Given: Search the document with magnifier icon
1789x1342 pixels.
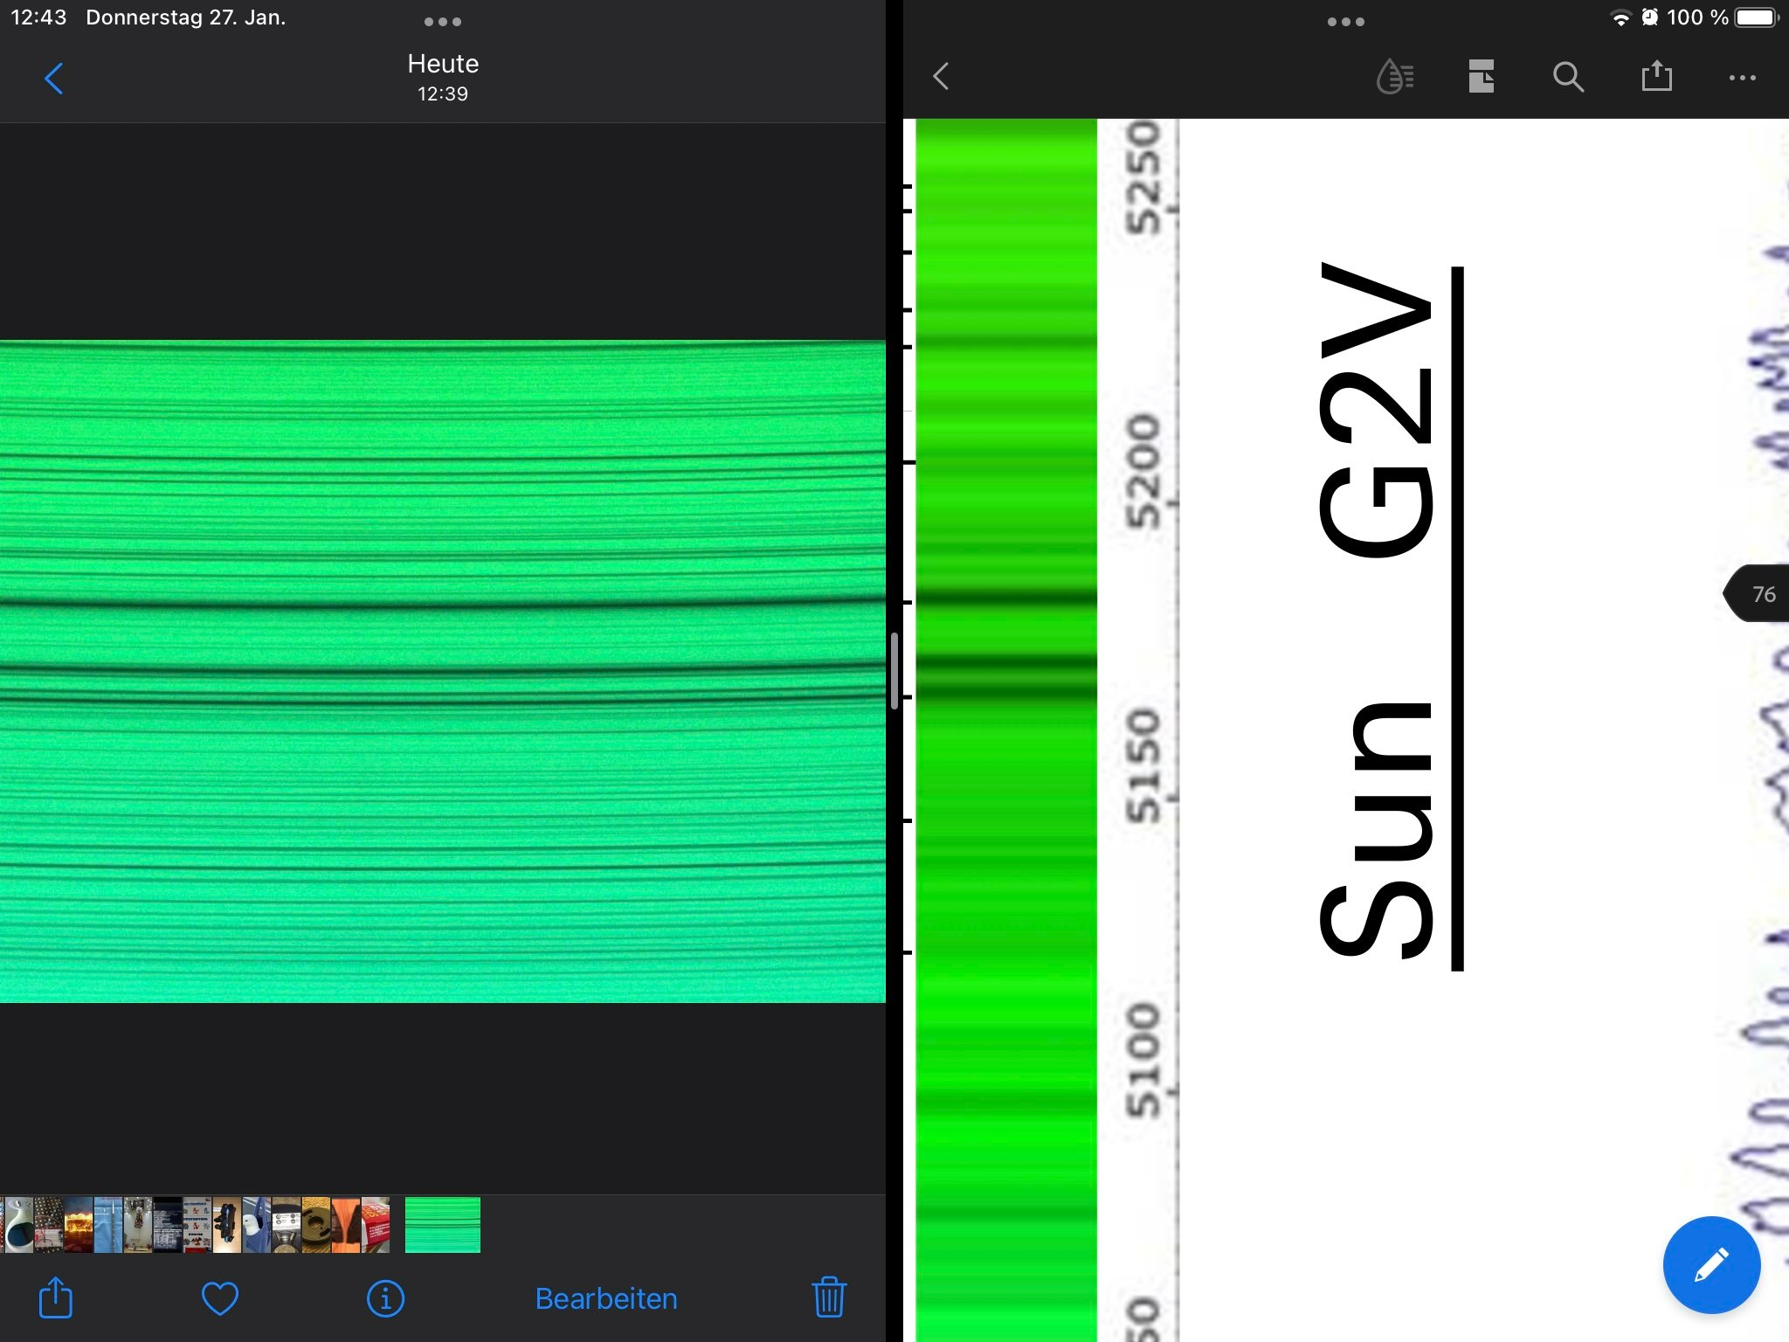Looking at the screenshot, I should click(1568, 77).
